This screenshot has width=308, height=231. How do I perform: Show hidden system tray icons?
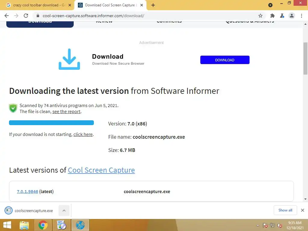pos(258,225)
